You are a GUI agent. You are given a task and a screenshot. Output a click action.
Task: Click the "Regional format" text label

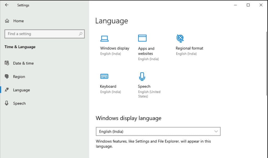189,48
